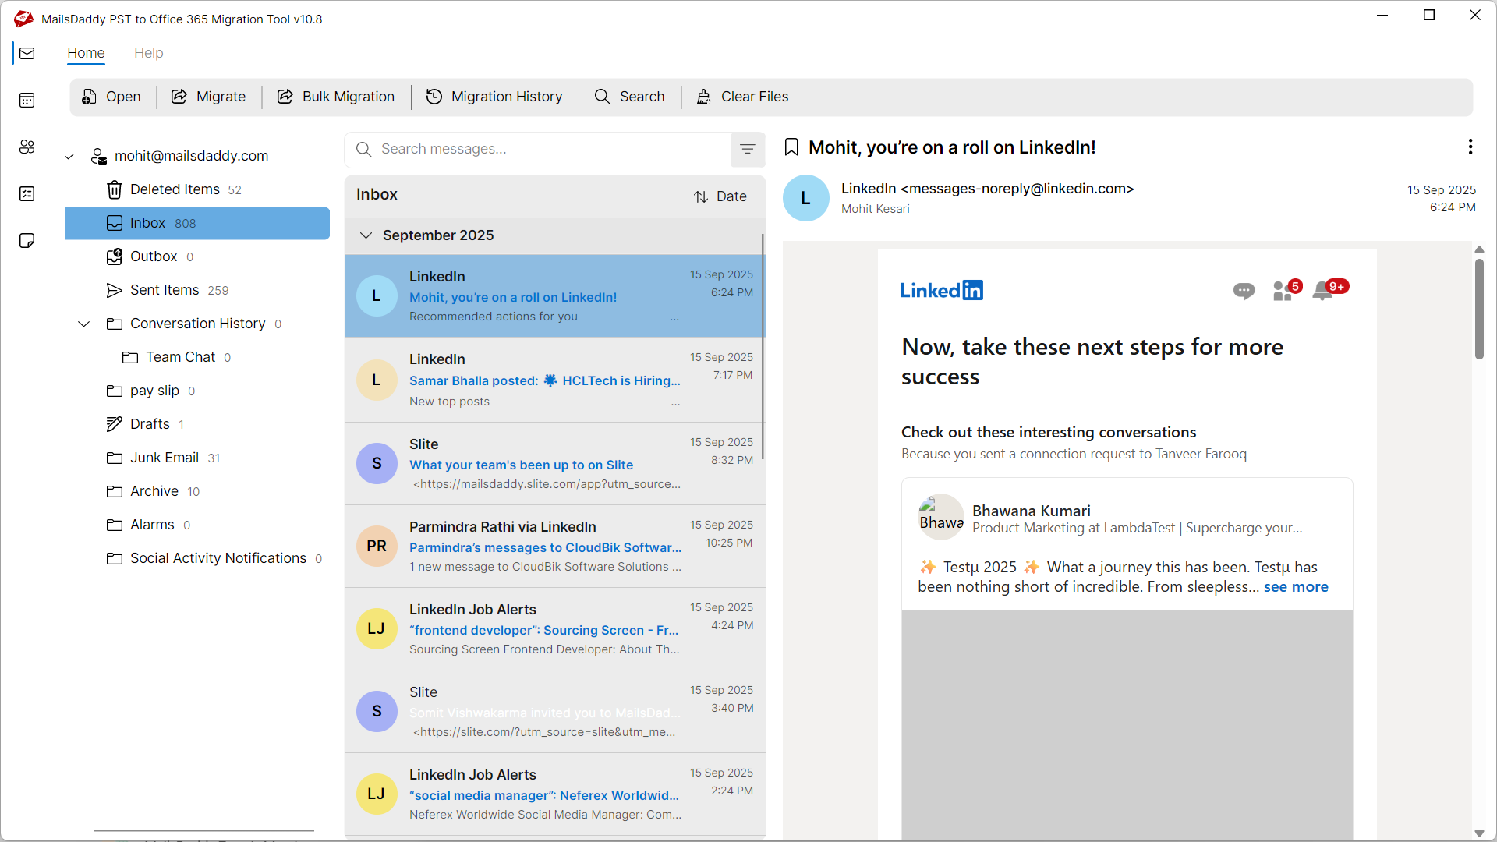Click the Inbox heading in message list

point(377,195)
